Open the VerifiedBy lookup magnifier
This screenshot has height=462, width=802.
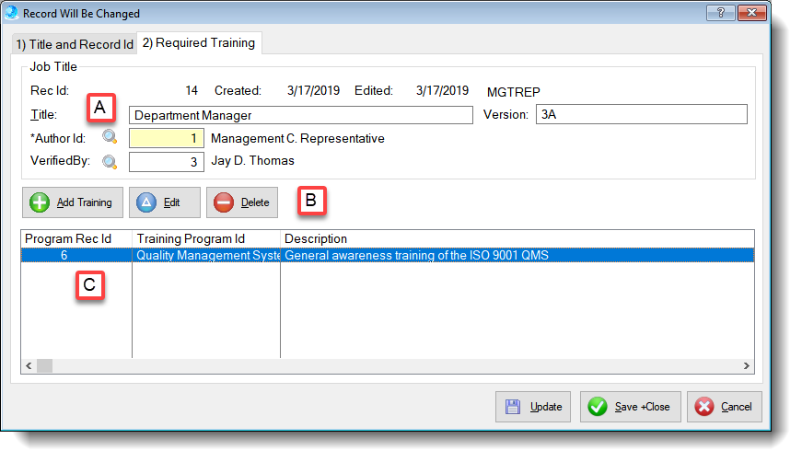(x=110, y=162)
